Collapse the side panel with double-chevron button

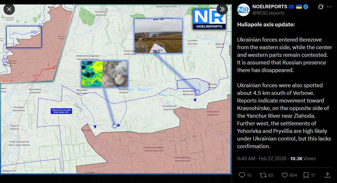click(222, 9)
